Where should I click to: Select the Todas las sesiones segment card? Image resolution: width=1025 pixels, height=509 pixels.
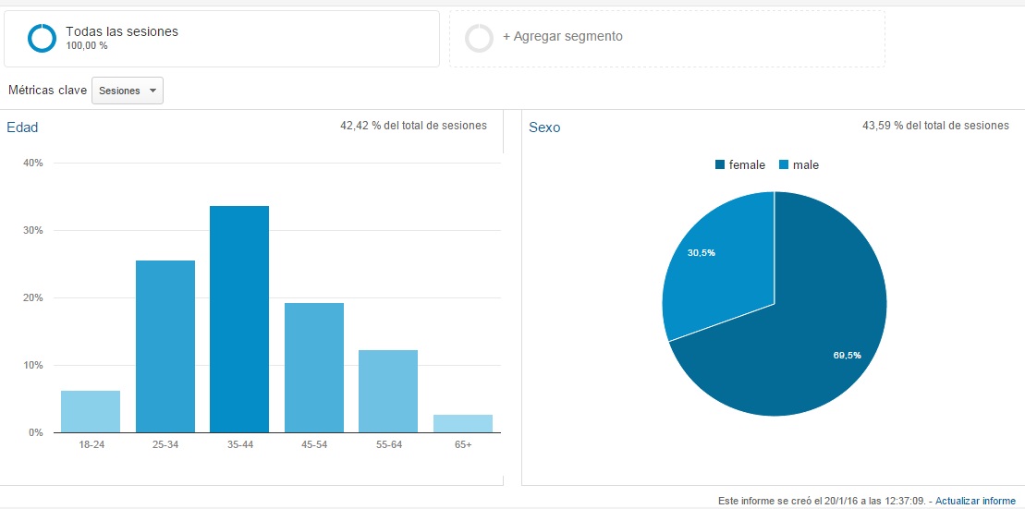[222, 39]
